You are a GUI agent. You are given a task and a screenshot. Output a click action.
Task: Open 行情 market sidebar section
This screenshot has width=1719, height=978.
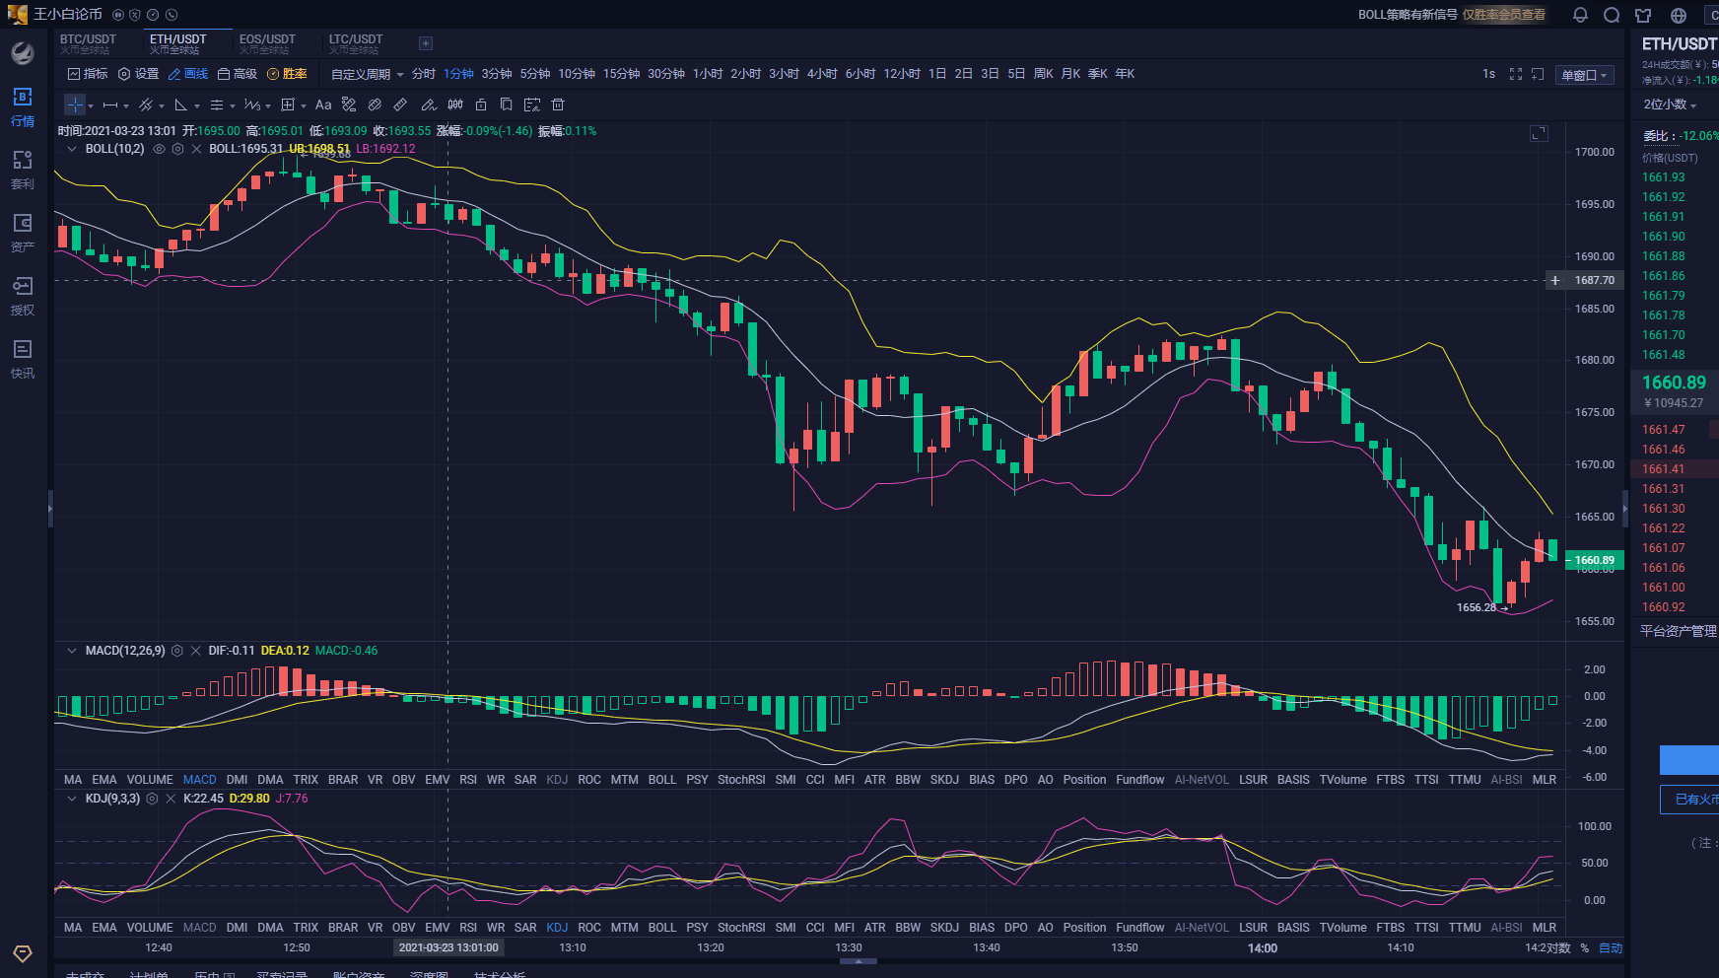[22, 106]
